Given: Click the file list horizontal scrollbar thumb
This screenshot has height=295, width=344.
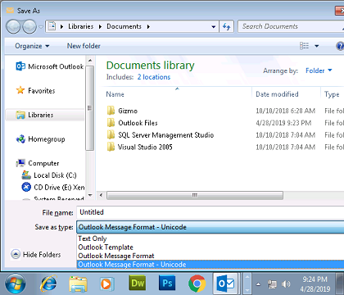Looking at the screenshot, I should click(195, 195).
